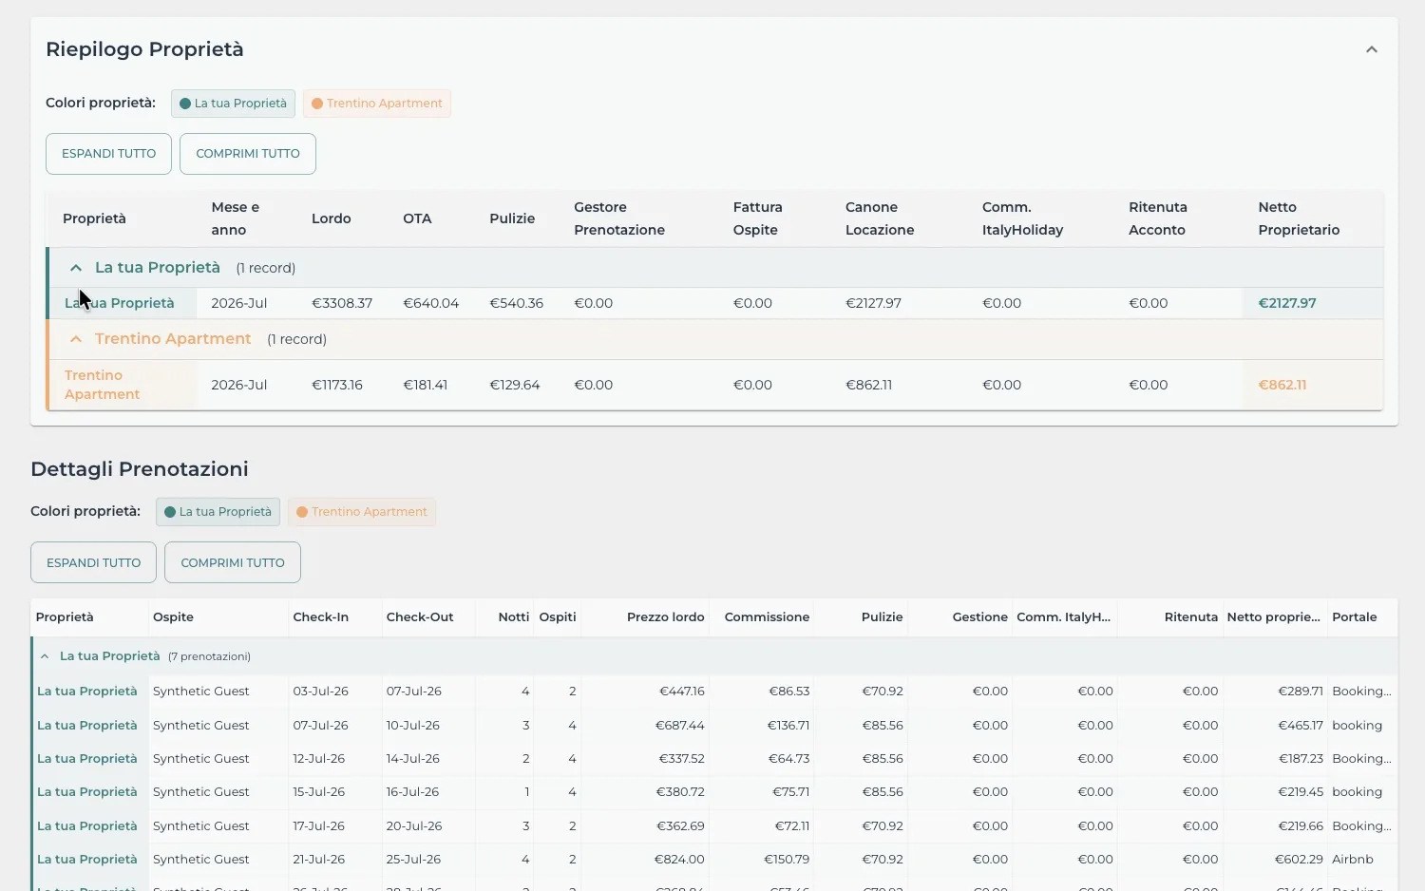
Task: Click Comprimi Tutto under Dettagli Prenotazioni
Action: tap(233, 562)
